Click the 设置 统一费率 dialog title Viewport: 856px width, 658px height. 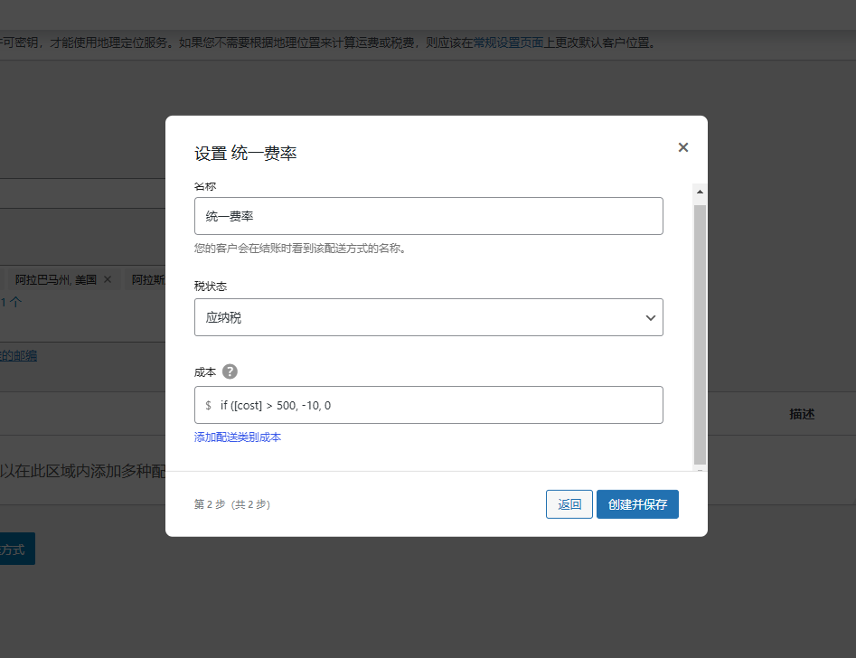245,154
